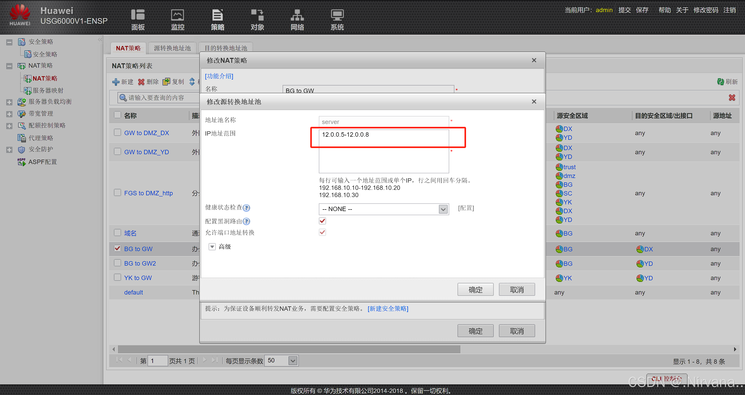Click the 带宽管理 icon in the sidebar
The width and height of the screenshot is (745, 395).
pos(22,114)
